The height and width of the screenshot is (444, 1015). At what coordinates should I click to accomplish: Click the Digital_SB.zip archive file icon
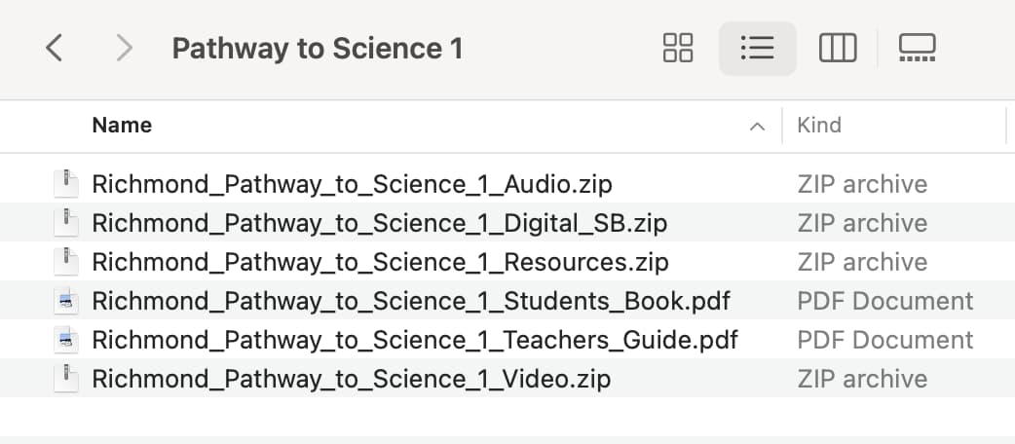(65, 223)
